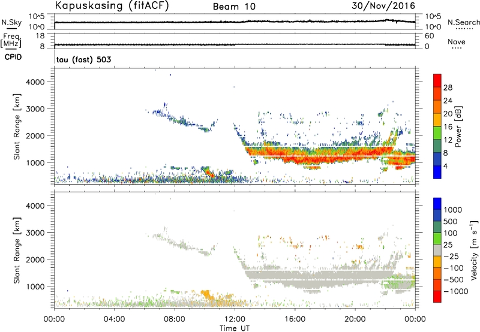The image size is (480, 332).
Task: Click the 'Slant Range [km]' label of power panel
Action: [x=17, y=126]
